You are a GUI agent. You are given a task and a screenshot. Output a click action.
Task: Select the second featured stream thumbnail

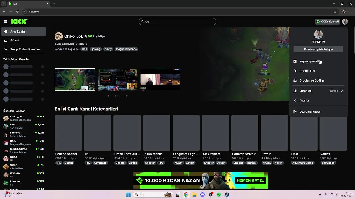[118, 80]
